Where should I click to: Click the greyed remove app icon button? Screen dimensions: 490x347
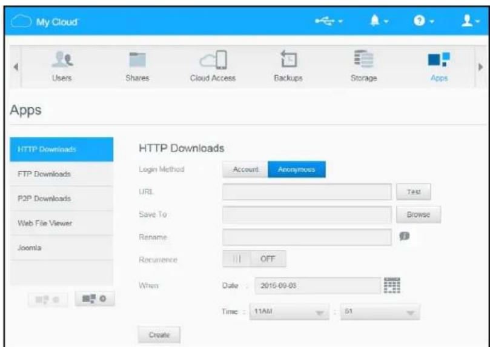[x=47, y=300]
